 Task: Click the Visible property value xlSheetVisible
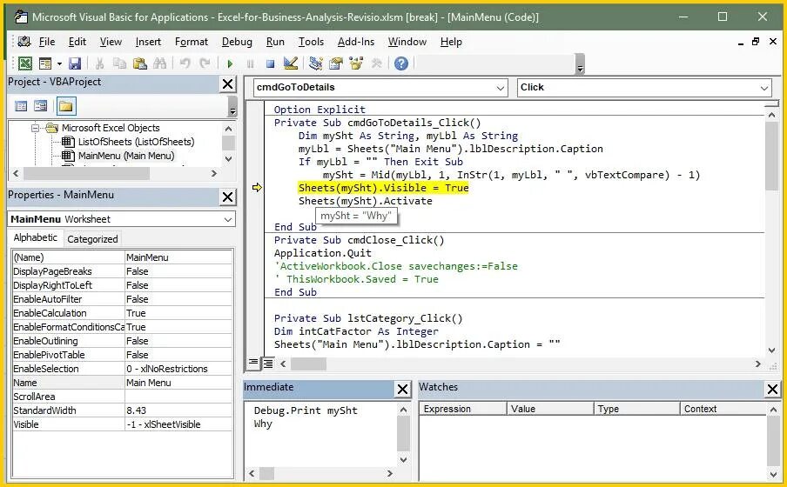(178, 424)
